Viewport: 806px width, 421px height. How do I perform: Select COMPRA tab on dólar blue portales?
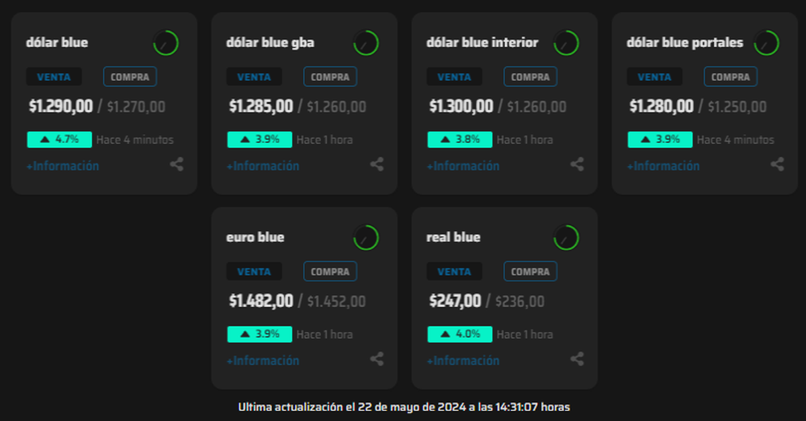click(x=730, y=77)
